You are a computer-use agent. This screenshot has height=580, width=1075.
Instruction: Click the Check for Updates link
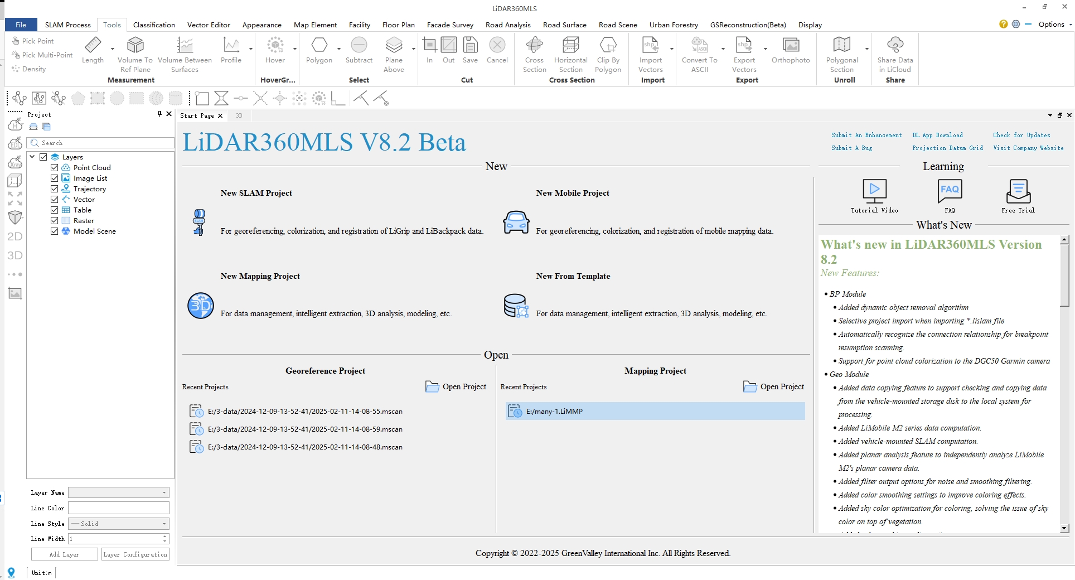tap(1021, 135)
